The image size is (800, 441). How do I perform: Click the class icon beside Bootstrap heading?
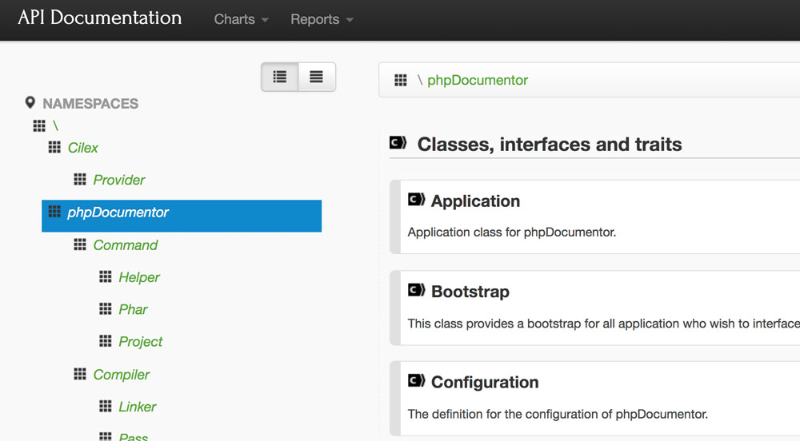416,291
